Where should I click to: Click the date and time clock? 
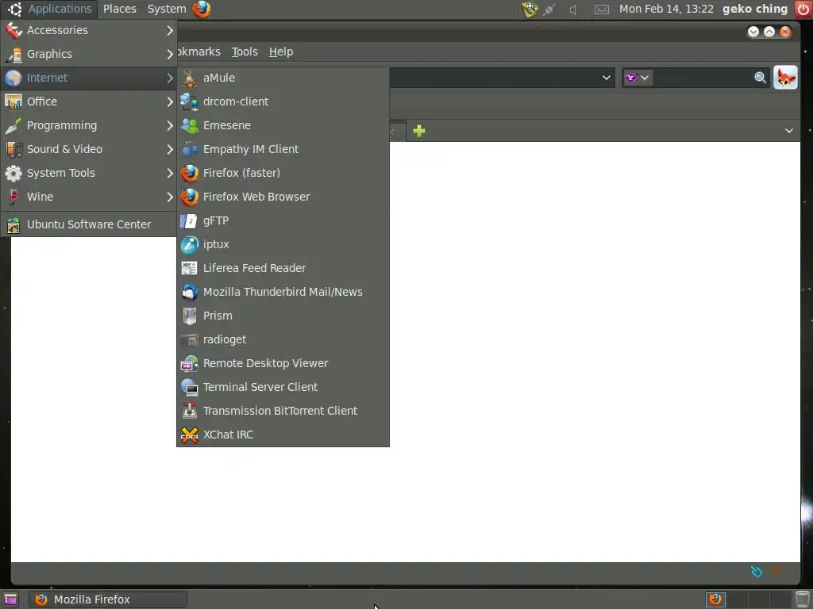point(666,10)
